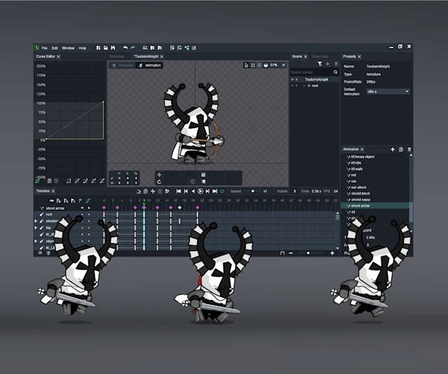The width and height of the screenshot is (448, 374).
Task: Click the trash icon in the Scene panel
Action: (336, 64)
